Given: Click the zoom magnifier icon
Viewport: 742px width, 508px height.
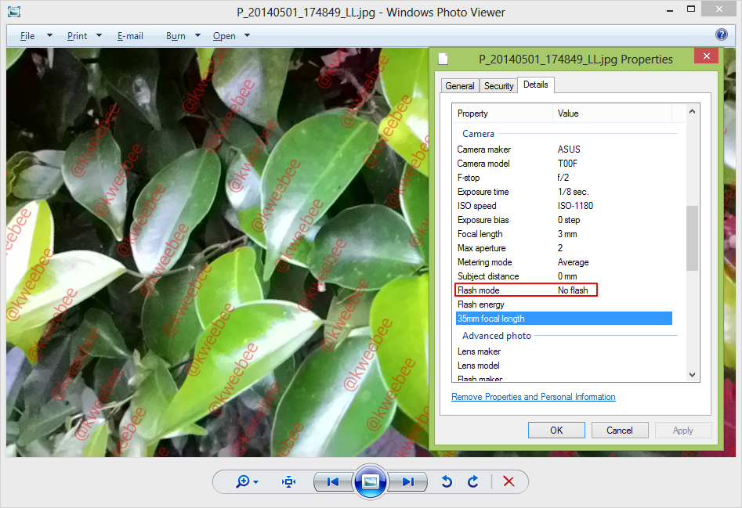Looking at the screenshot, I should pos(244,481).
